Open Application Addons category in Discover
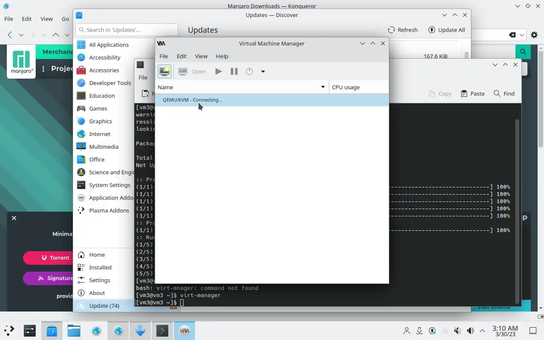This screenshot has height=340, width=544. pyautogui.click(x=104, y=198)
